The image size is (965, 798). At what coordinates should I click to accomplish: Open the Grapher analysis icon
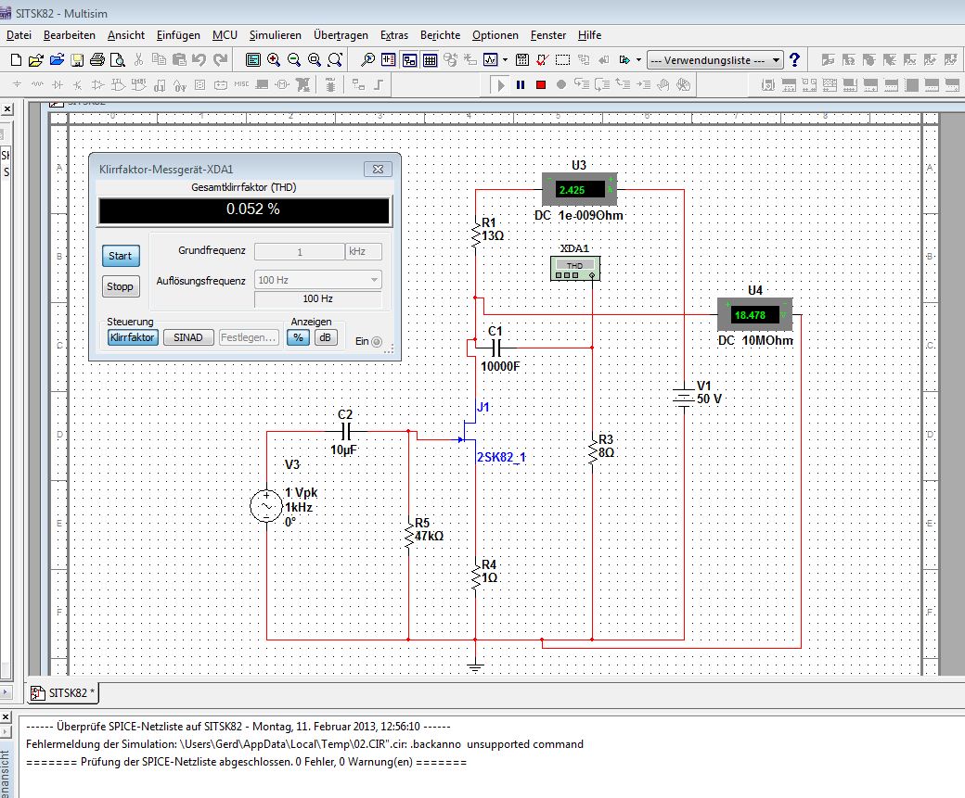[x=491, y=59]
